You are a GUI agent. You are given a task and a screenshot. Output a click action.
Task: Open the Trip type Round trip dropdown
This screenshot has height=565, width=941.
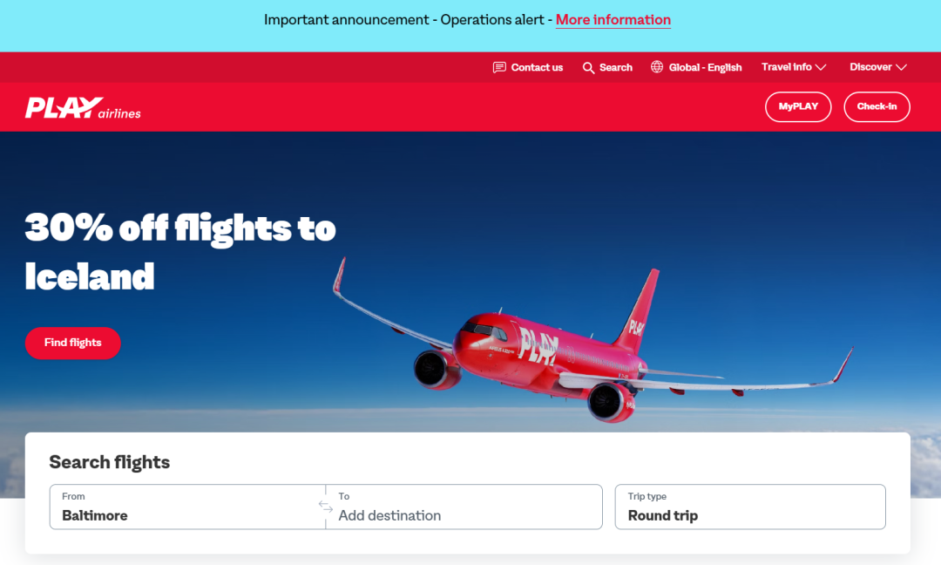pos(750,507)
